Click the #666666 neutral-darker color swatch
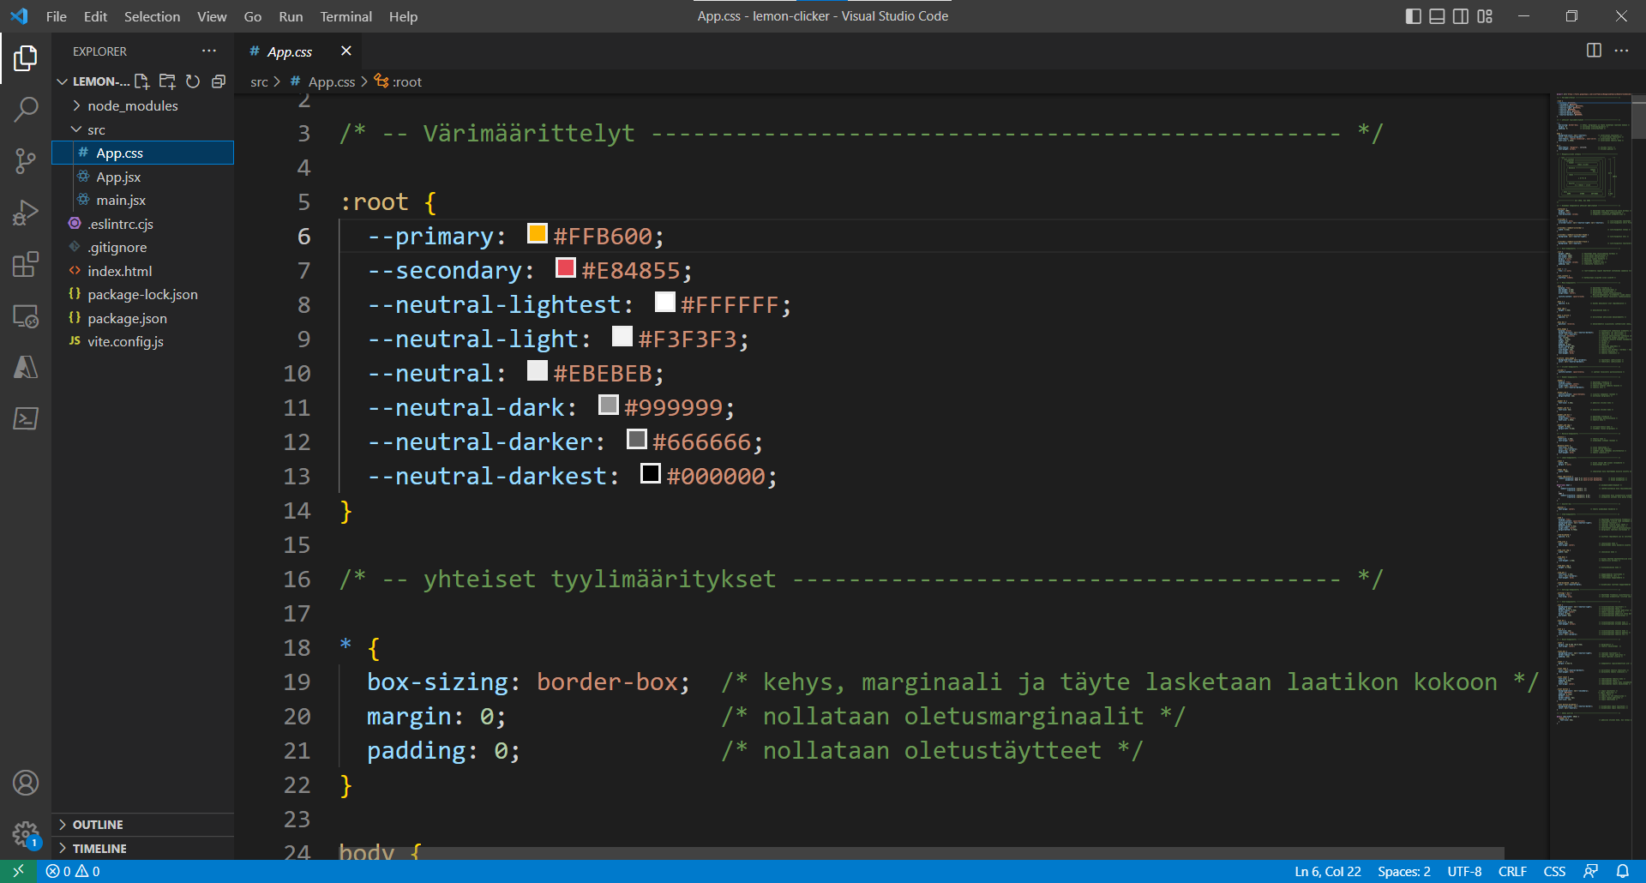Screen dimensions: 1646x883 (x=637, y=439)
